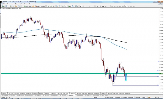
Task: Toggle chart Auto Scroll
Action: click(63, 6)
